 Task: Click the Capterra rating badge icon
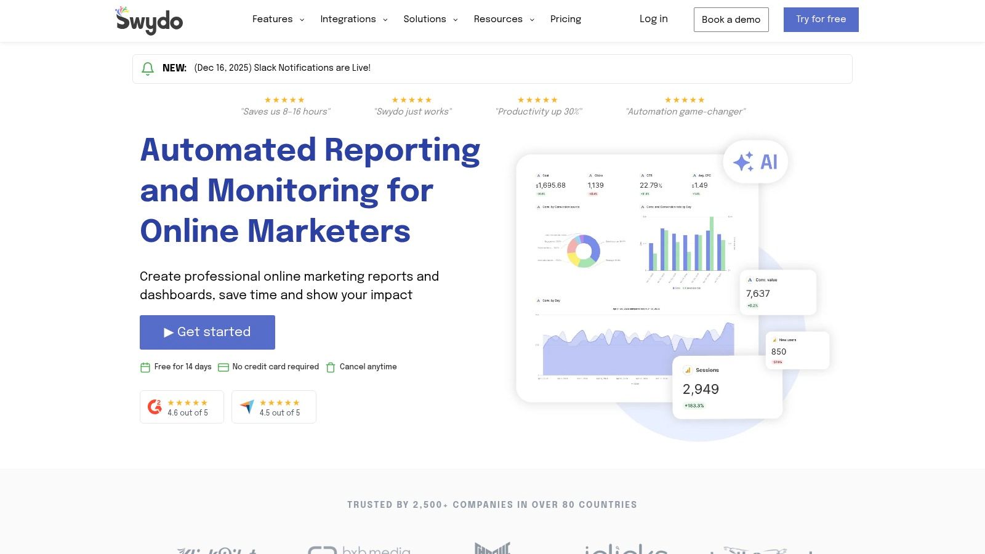[x=247, y=407]
